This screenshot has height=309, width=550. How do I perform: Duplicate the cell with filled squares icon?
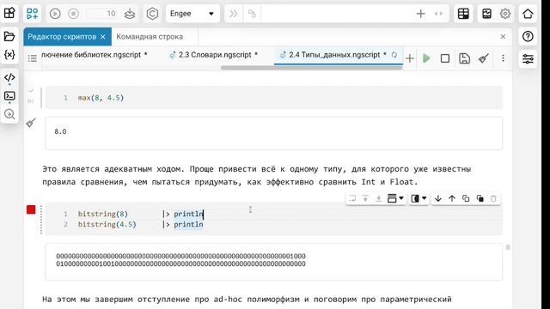coord(480,198)
